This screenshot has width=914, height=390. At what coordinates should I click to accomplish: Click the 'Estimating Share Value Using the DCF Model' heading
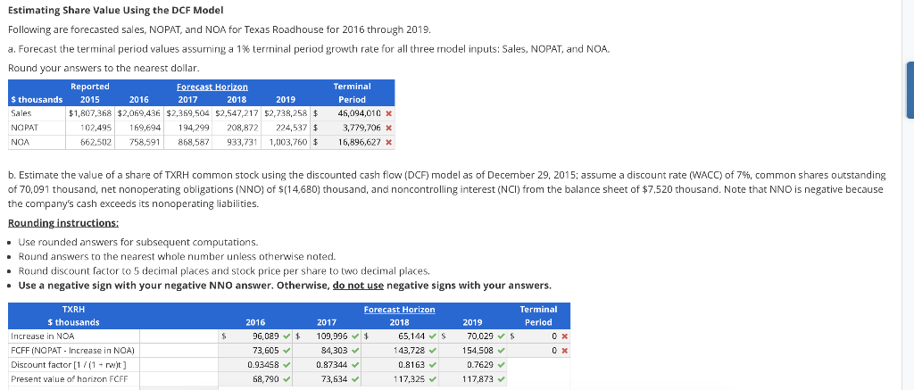tap(115, 11)
